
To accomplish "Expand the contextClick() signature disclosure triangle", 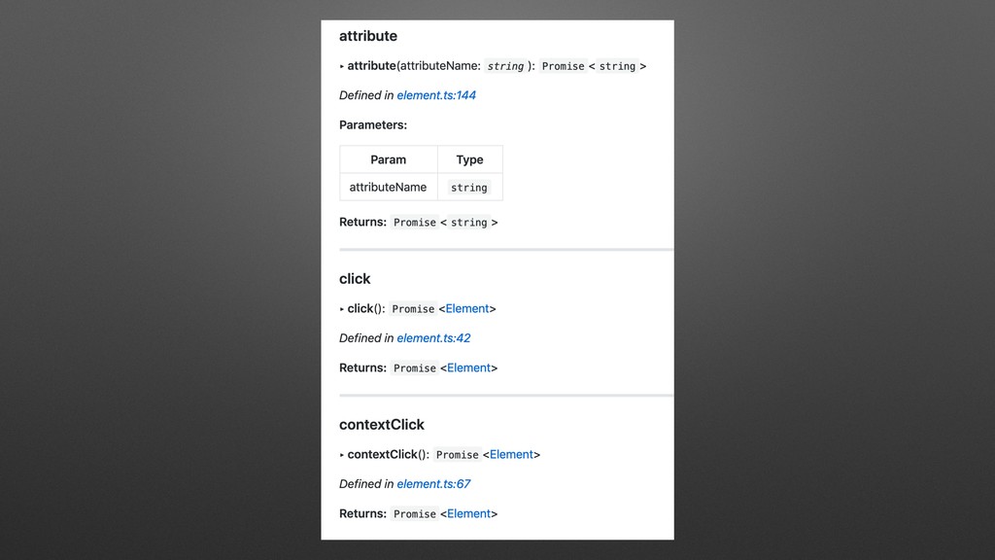I will point(342,455).
